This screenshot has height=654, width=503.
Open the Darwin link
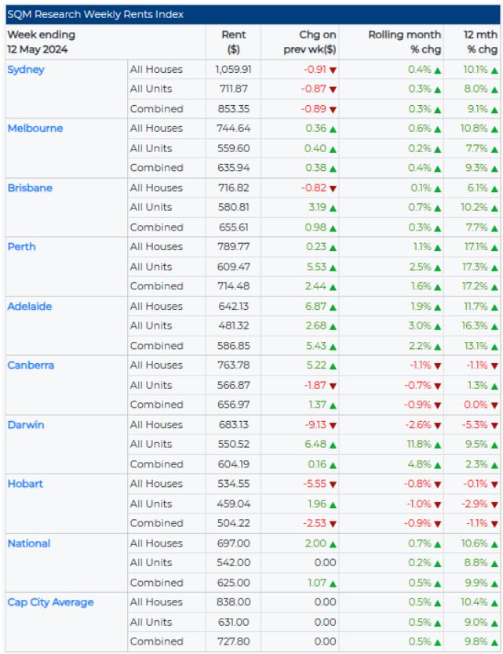coord(26,425)
